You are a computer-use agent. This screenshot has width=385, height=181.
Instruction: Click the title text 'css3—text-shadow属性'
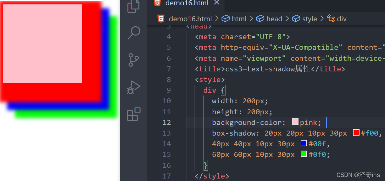pyautogui.click(x=268, y=69)
